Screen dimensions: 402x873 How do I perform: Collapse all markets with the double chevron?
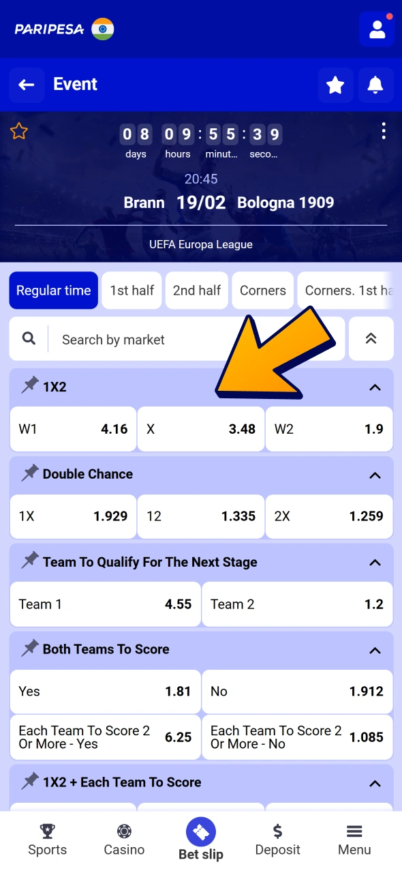coord(371,339)
